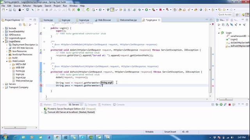Open the Problems tab
This screenshot has width=250, height=140.
(105, 105)
